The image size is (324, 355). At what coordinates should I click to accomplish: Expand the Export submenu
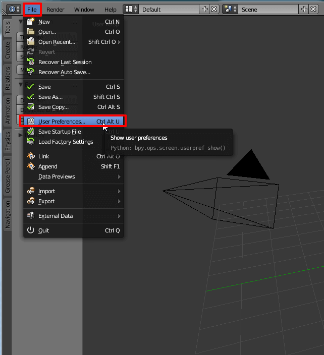pyautogui.click(x=74, y=201)
